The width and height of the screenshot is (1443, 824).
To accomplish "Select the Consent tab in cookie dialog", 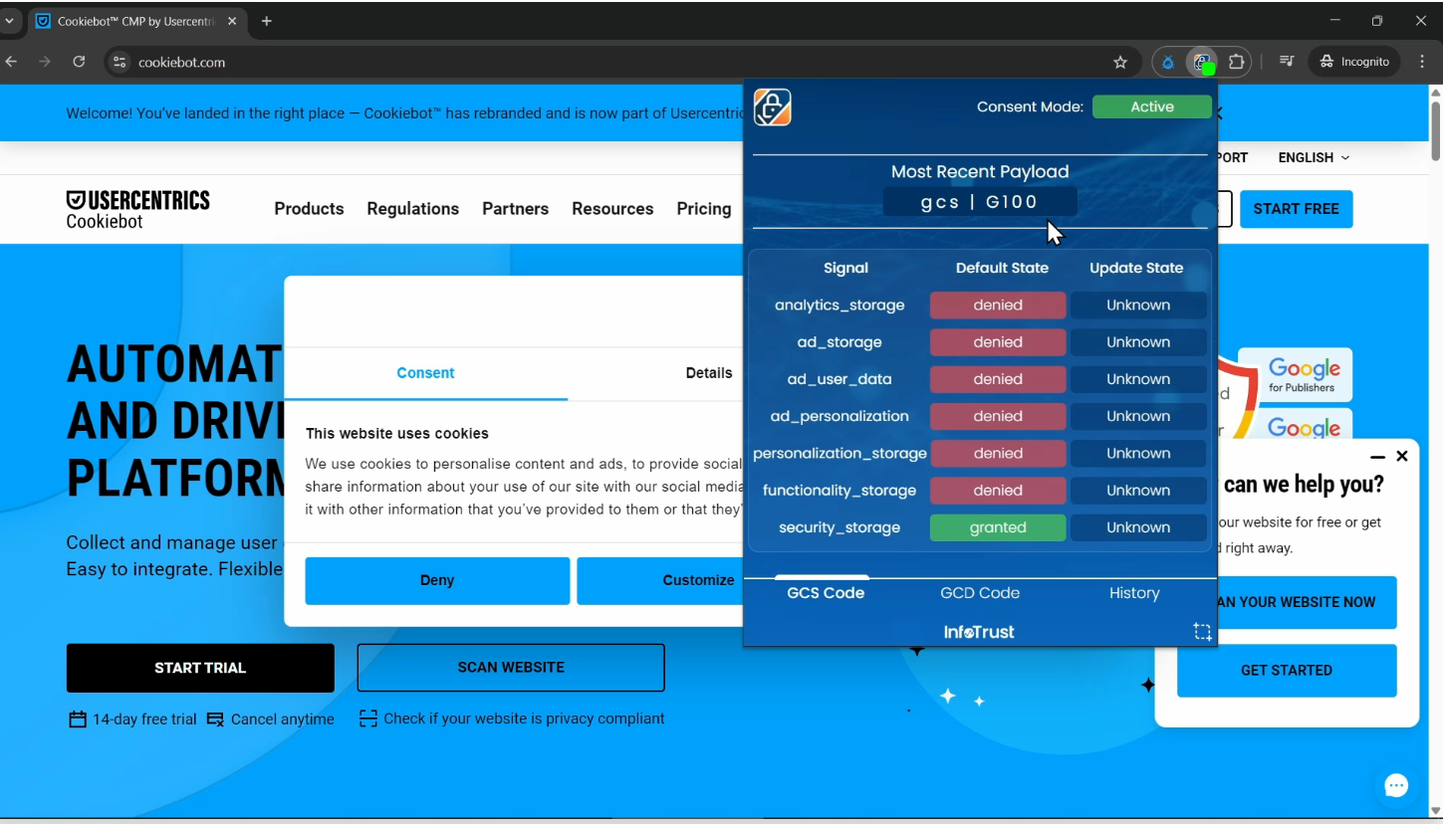I will (x=425, y=373).
